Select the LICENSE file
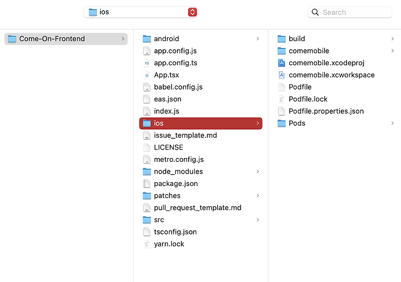 [200, 147]
